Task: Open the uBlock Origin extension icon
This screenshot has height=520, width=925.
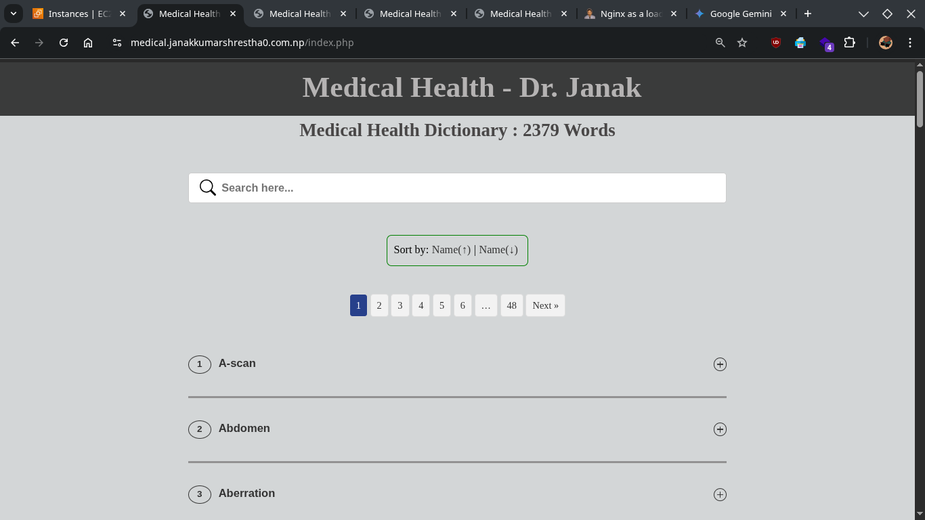Action: tap(776, 43)
